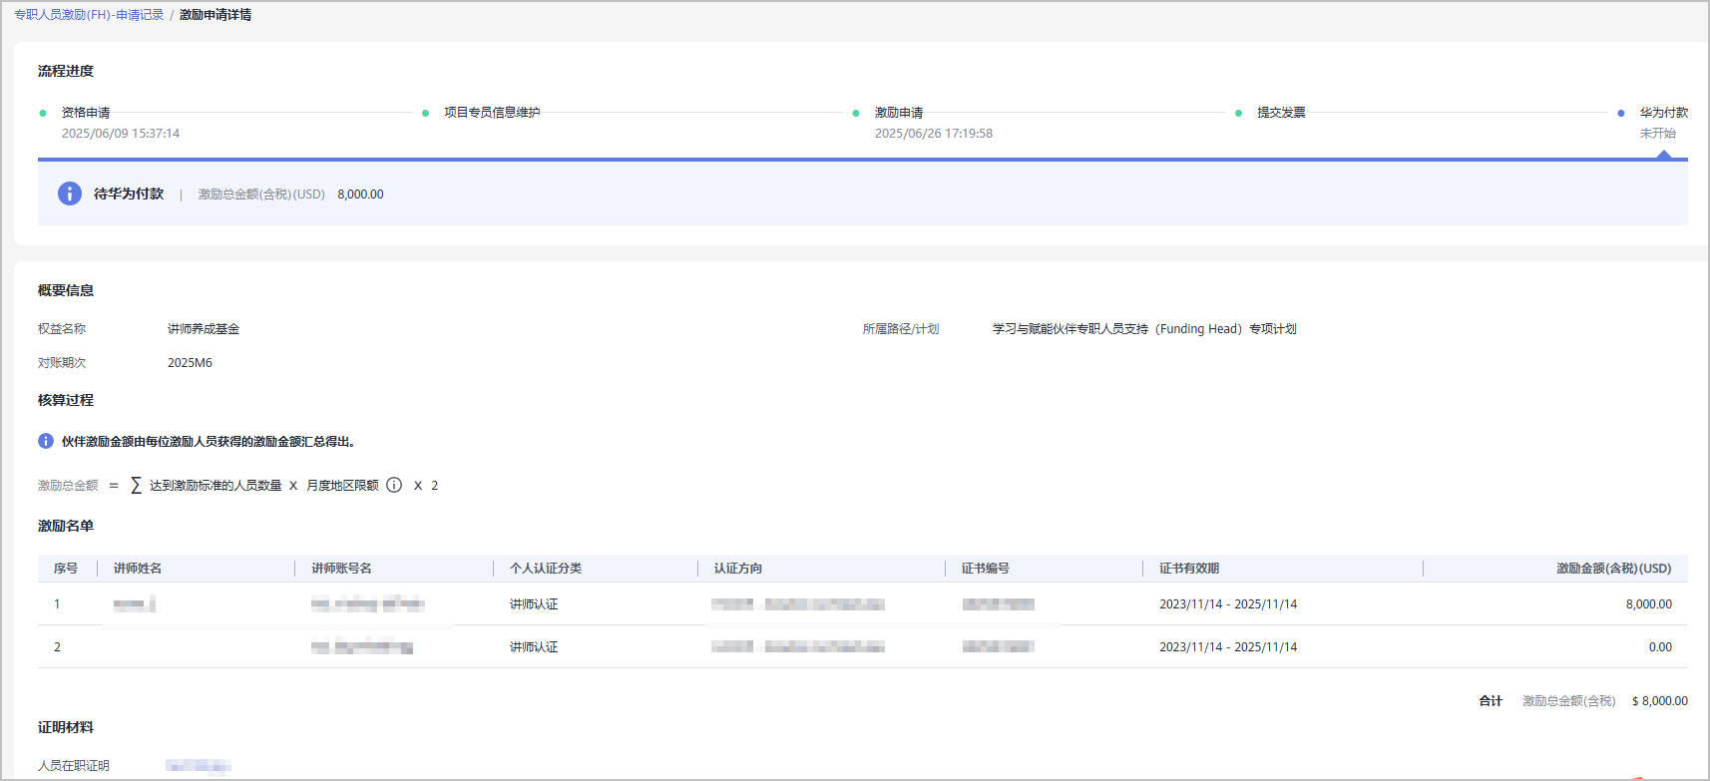Select the green dot beside 激励申请 step
This screenshot has width=1710, height=781.
(856, 114)
